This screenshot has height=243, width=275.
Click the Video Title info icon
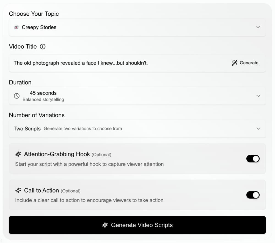point(43,47)
